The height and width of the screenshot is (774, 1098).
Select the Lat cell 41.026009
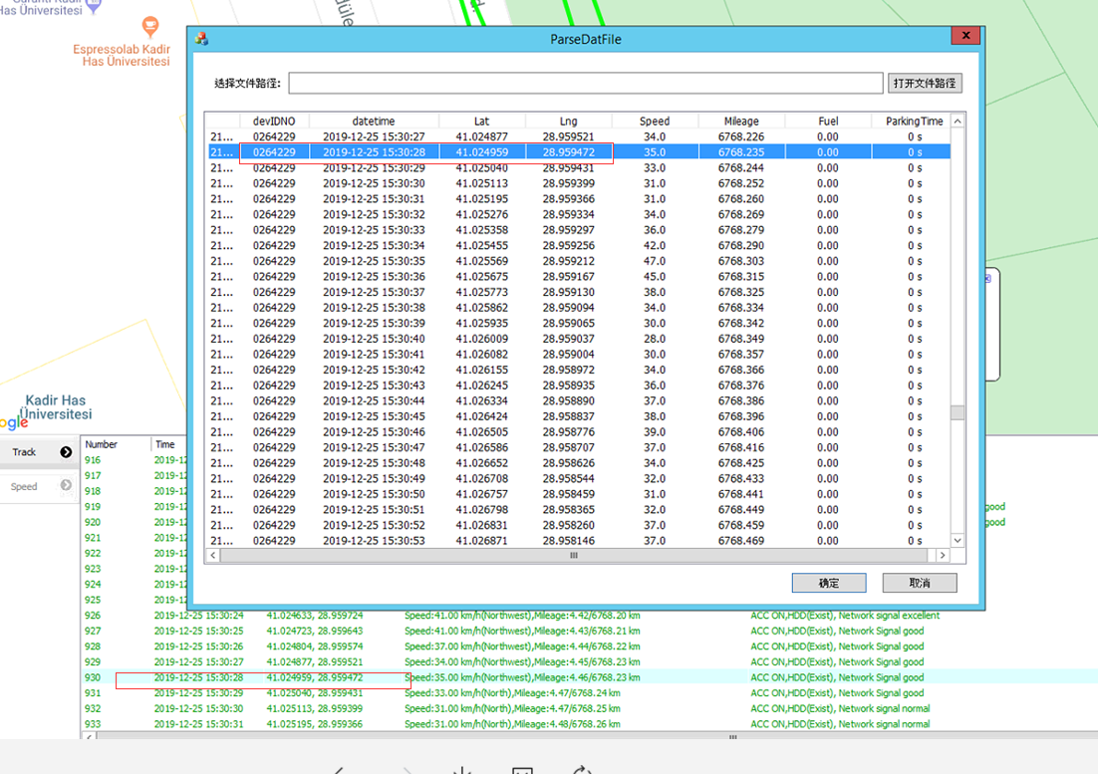[x=482, y=339]
